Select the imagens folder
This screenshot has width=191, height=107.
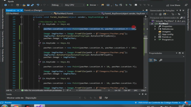pos(166,32)
